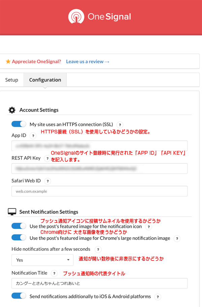The image size is (202, 307).
Task: Click the OneSignal logo in header
Action: click(99, 17)
